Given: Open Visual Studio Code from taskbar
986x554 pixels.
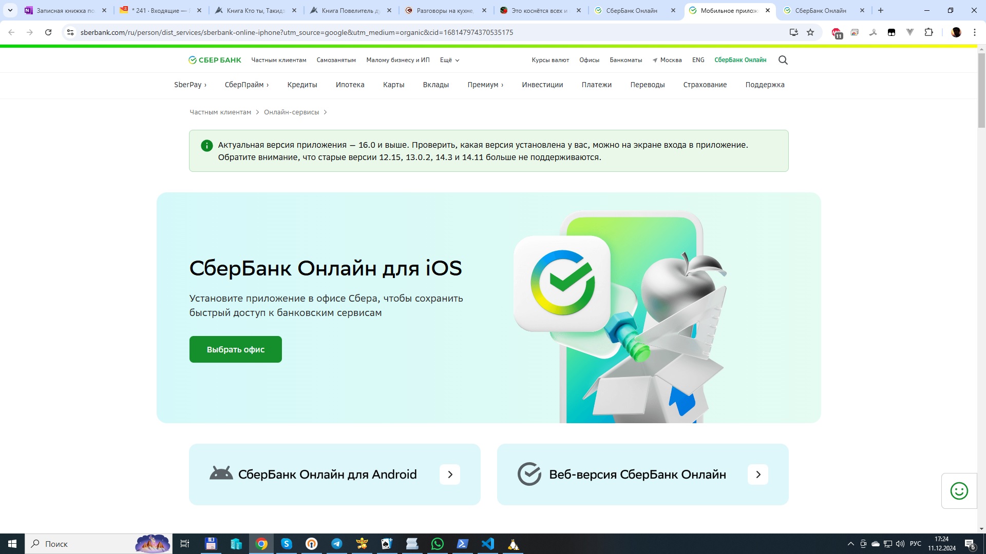Looking at the screenshot, I should (x=488, y=544).
